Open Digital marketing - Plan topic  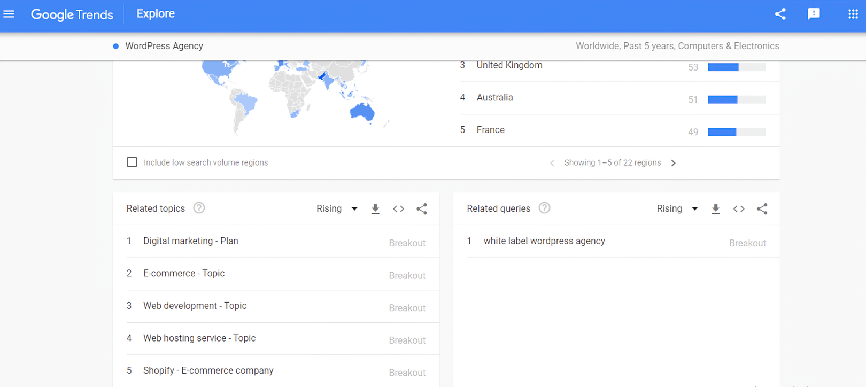click(191, 241)
